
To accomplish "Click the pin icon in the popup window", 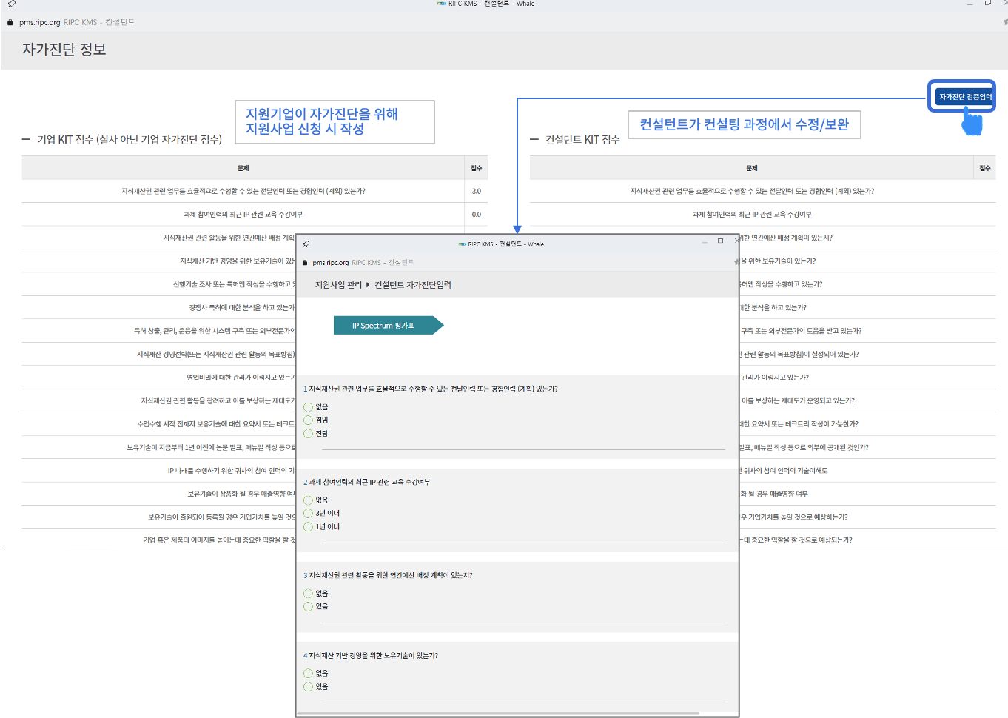I will pos(306,244).
